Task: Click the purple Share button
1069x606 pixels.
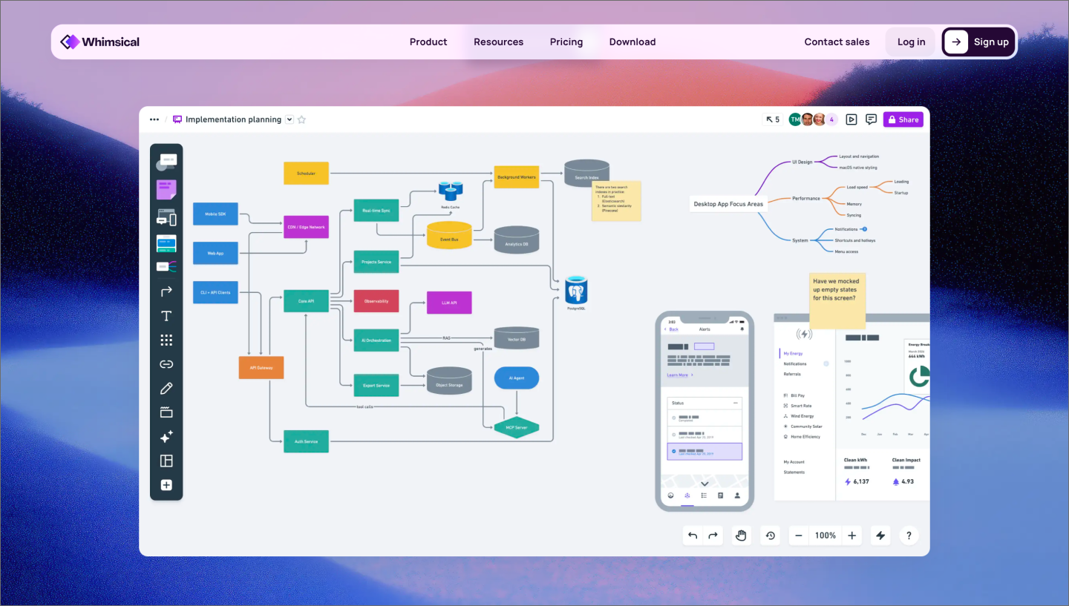Action: coord(903,119)
